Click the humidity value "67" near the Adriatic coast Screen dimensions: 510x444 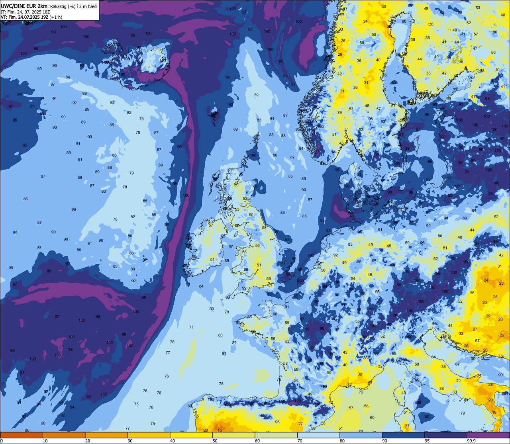[478, 341]
